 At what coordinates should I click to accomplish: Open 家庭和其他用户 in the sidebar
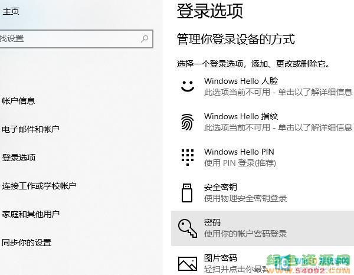(x=31, y=214)
